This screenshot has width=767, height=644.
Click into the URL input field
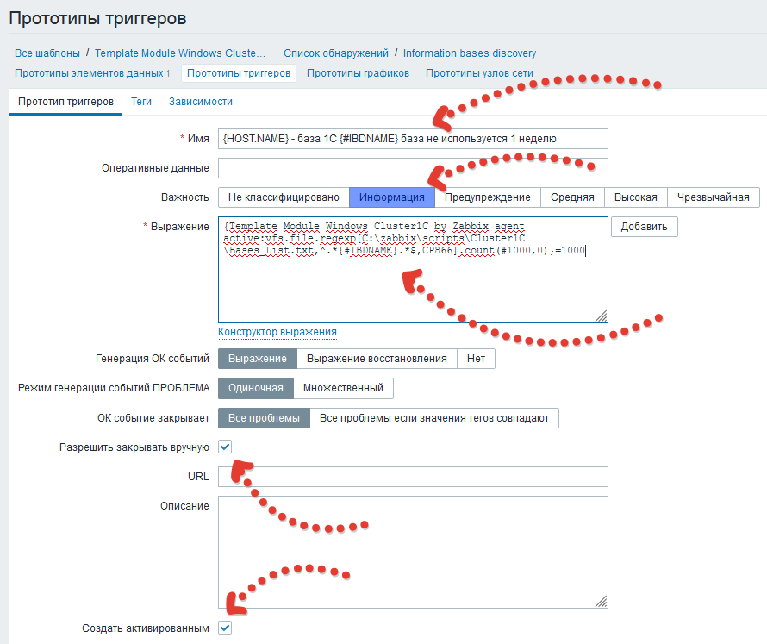point(413,476)
